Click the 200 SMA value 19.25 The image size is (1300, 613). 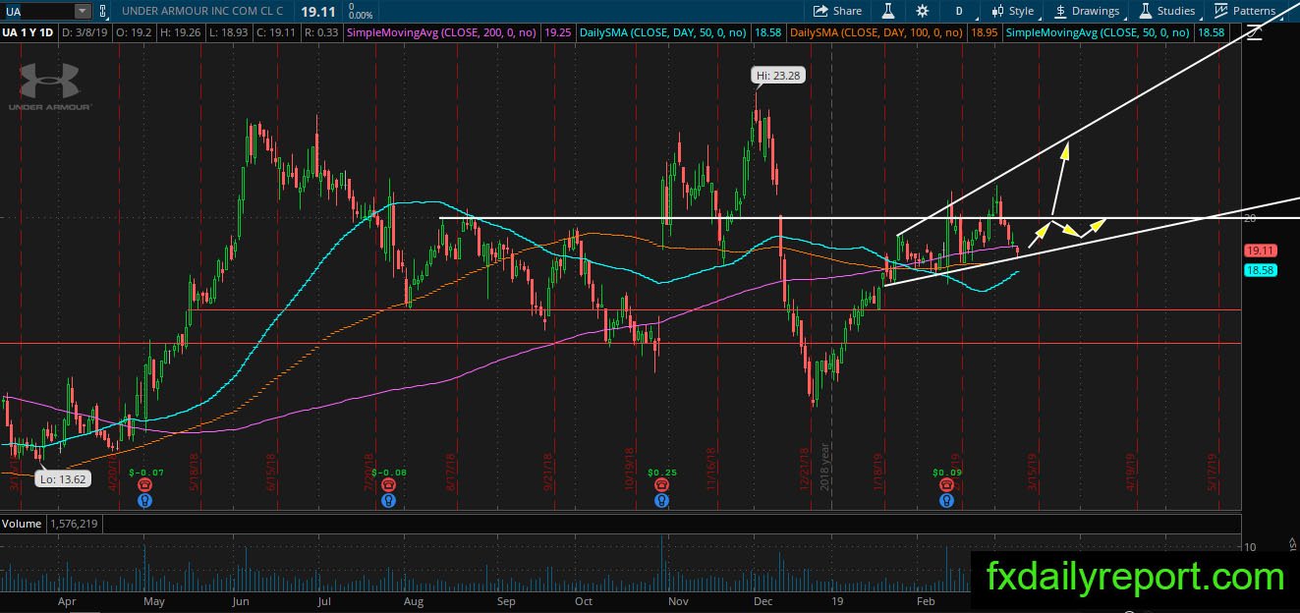[557, 32]
